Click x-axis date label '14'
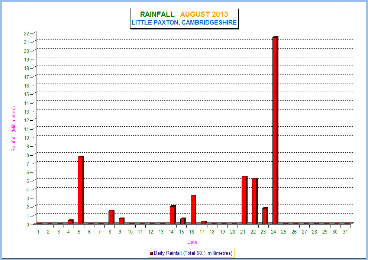This screenshot has height=260, width=368. pos(171,232)
